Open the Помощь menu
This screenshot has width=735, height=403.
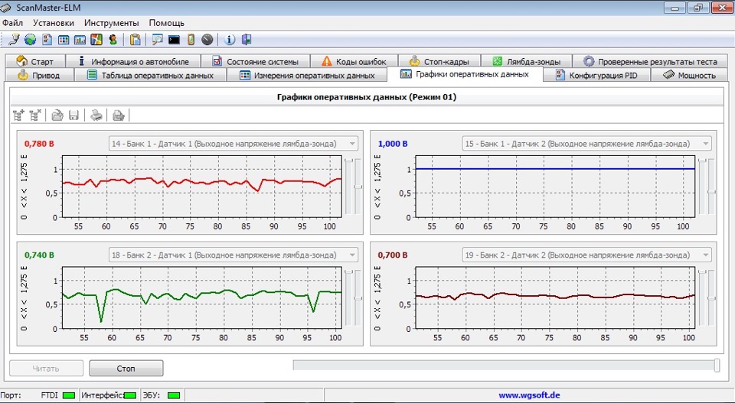166,23
